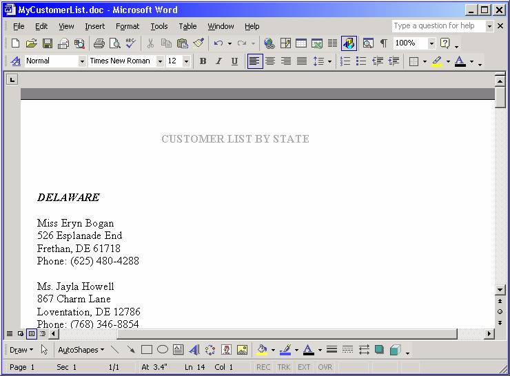Increase the paragraph indent

(394, 61)
